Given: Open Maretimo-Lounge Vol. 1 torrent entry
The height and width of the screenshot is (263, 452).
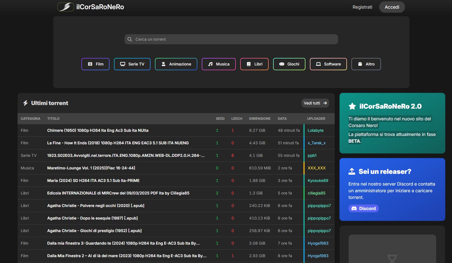Looking at the screenshot, I should point(91,168).
